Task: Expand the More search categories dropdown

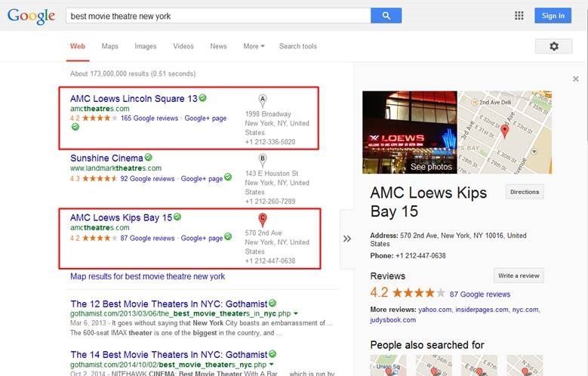Action: pos(253,46)
